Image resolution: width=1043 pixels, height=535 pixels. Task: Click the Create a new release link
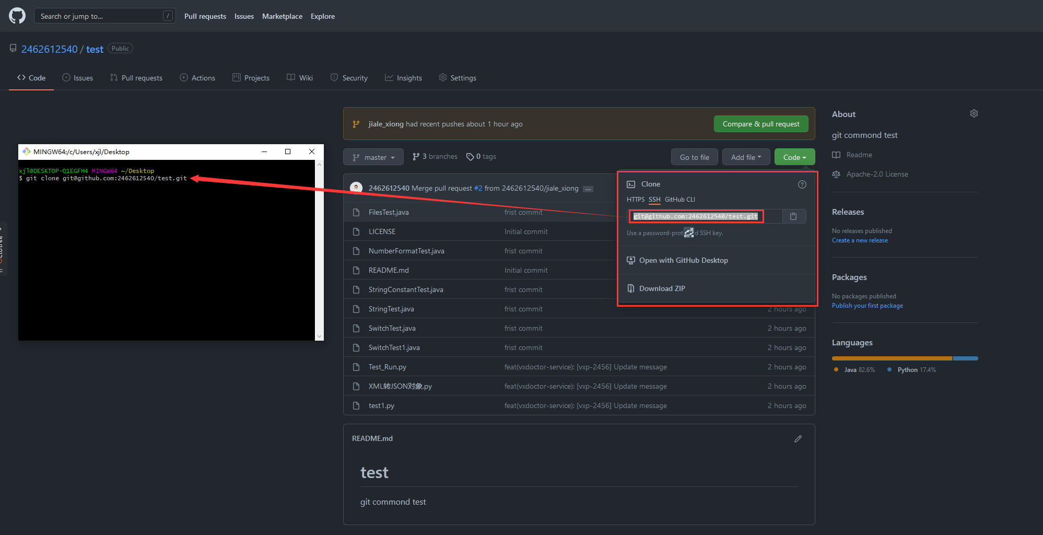(x=860, y=240)
